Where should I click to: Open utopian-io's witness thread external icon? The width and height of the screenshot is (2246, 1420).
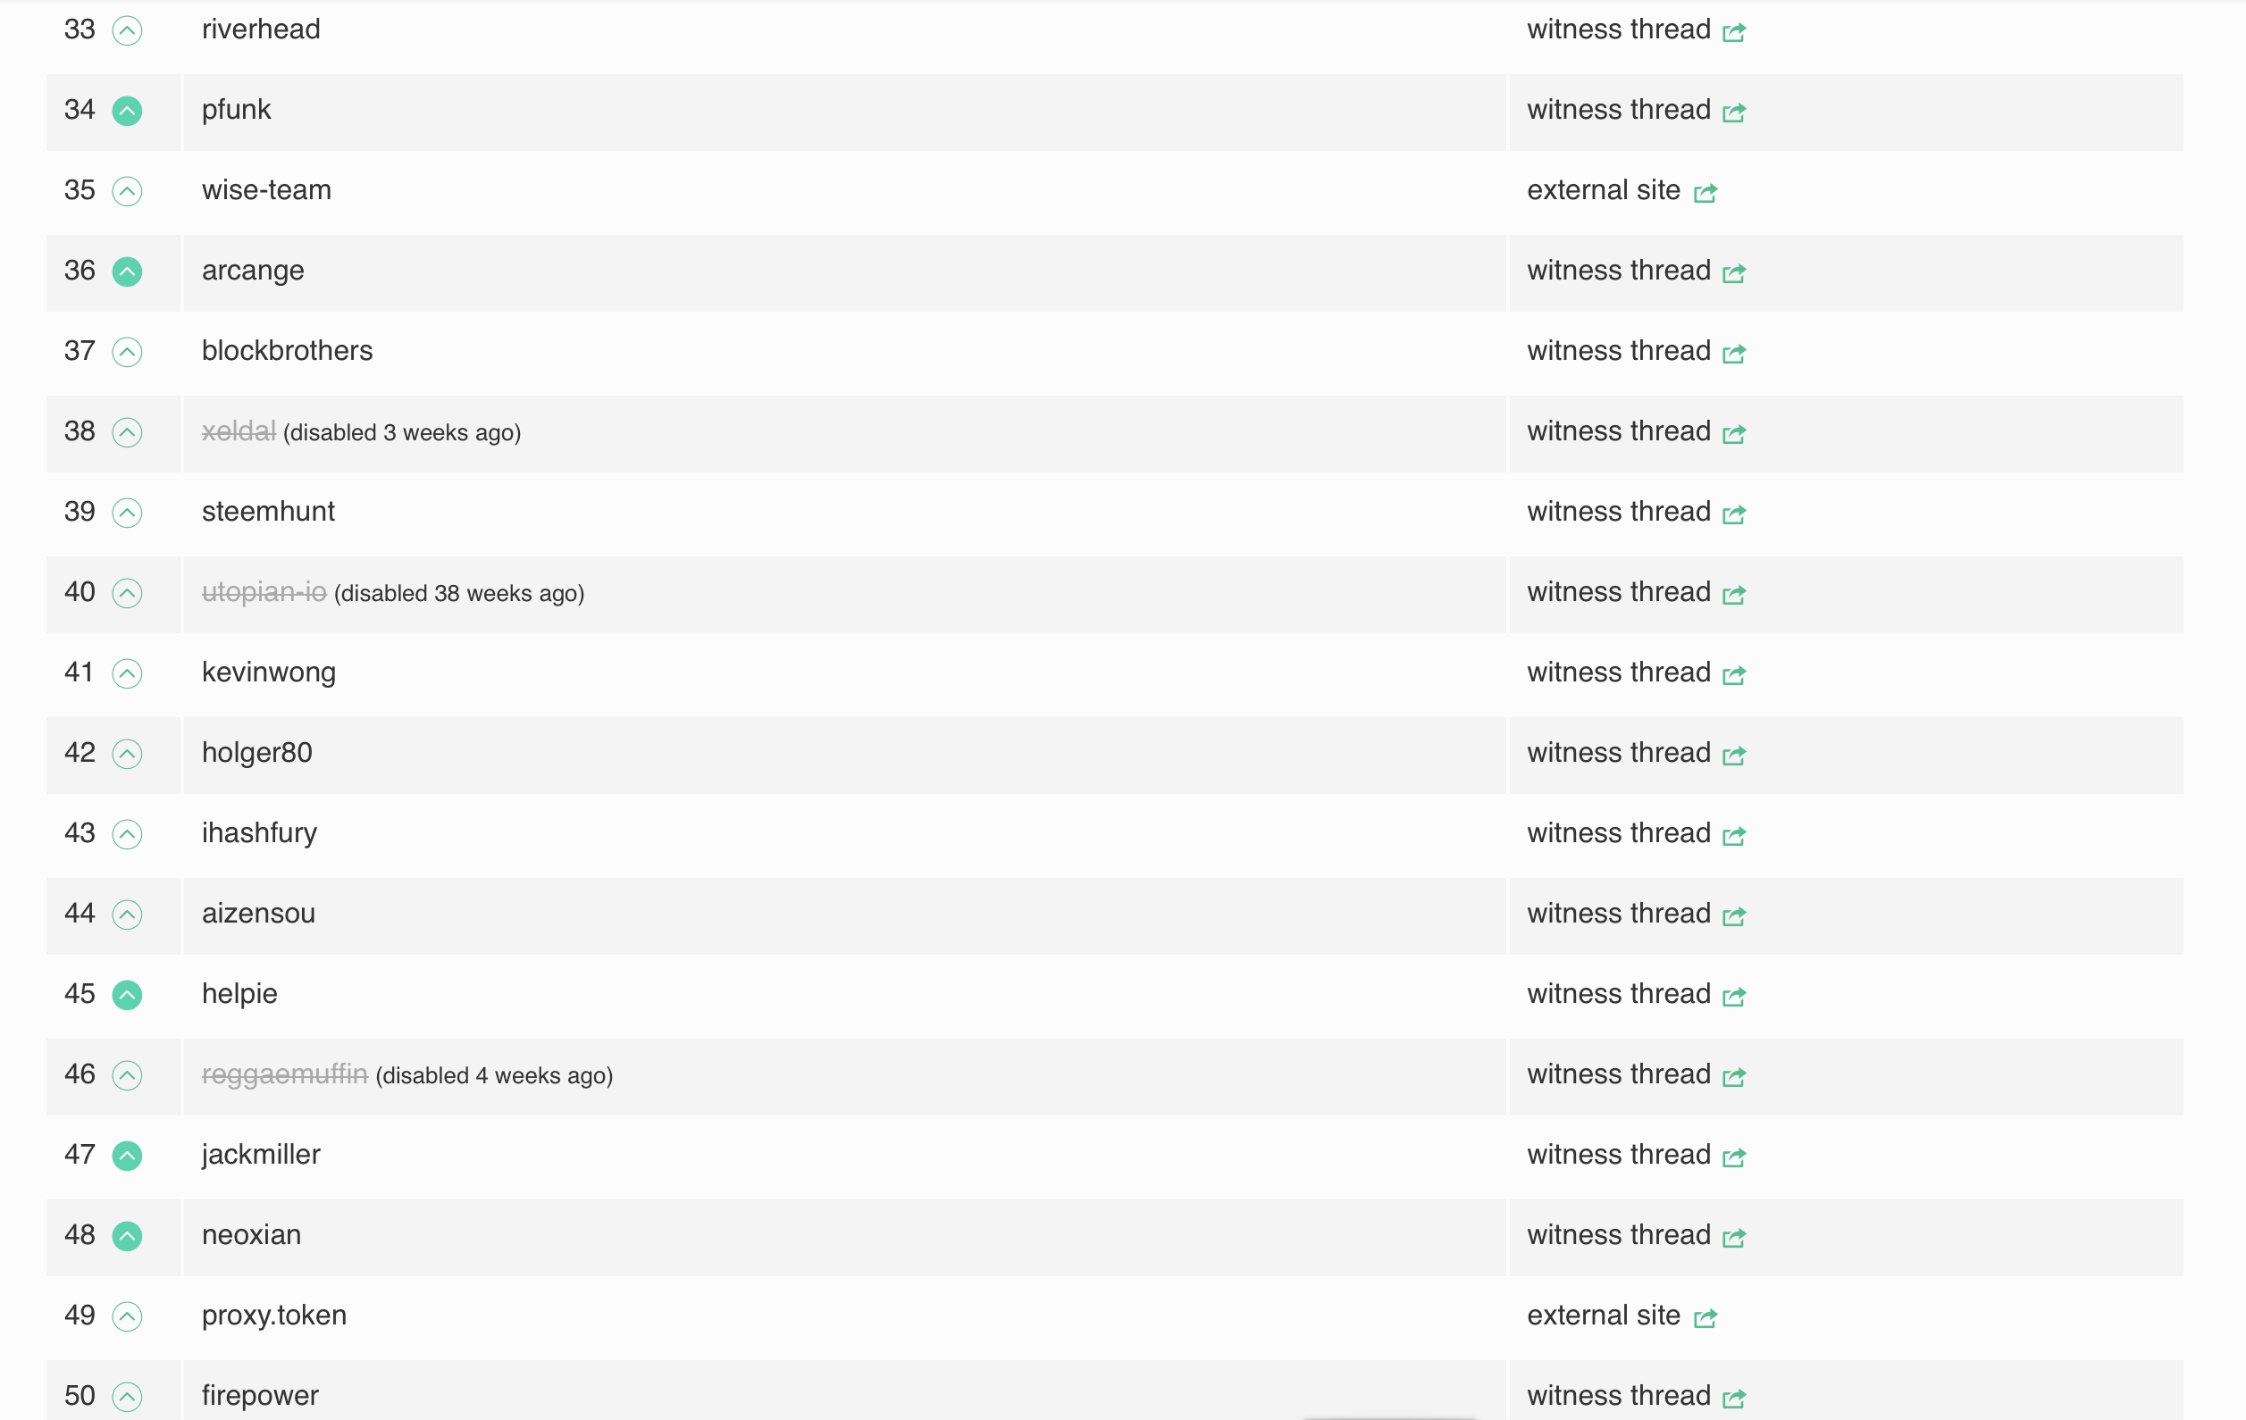(x=1734, y=595)
